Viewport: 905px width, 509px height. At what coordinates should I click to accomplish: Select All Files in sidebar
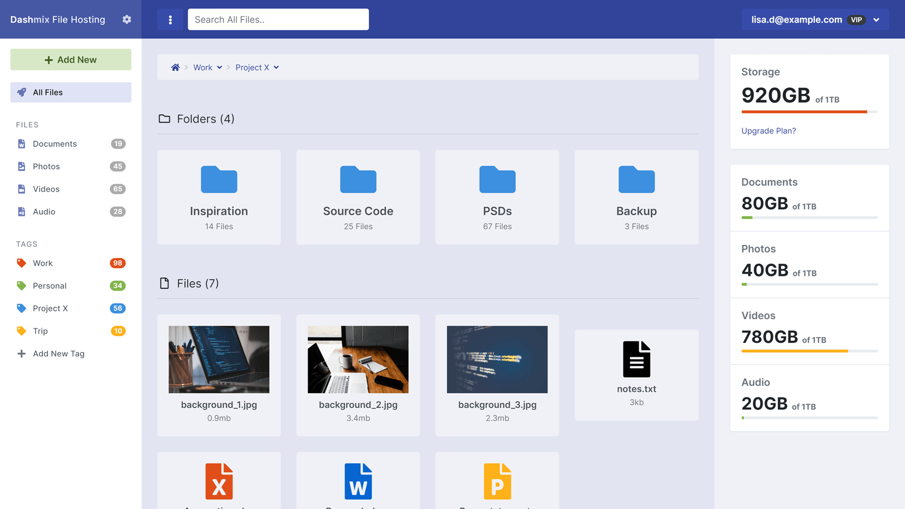pos(71,92)
